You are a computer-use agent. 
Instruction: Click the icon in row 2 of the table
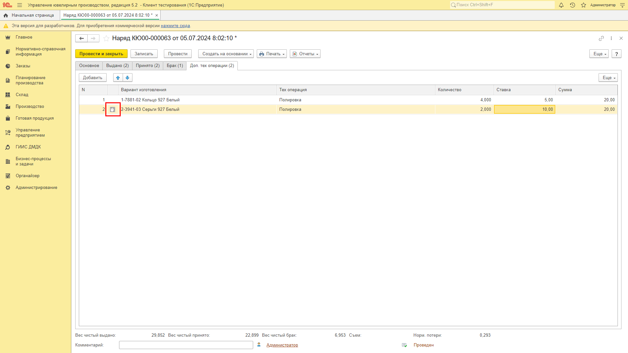[113, 109]
